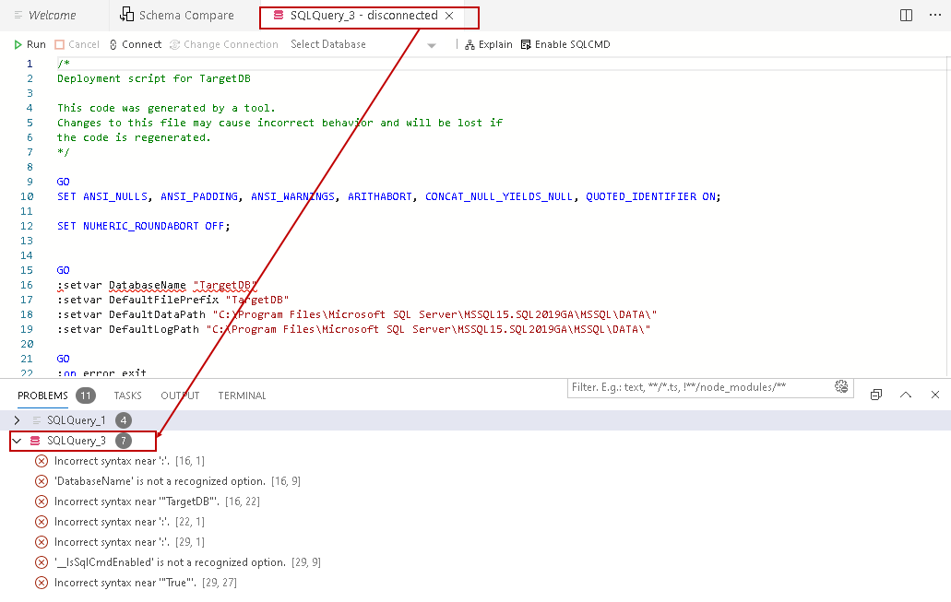Click the Cancel query button
Screen dimensions: 951x602
pyautogui.click(x=77, y=44)
